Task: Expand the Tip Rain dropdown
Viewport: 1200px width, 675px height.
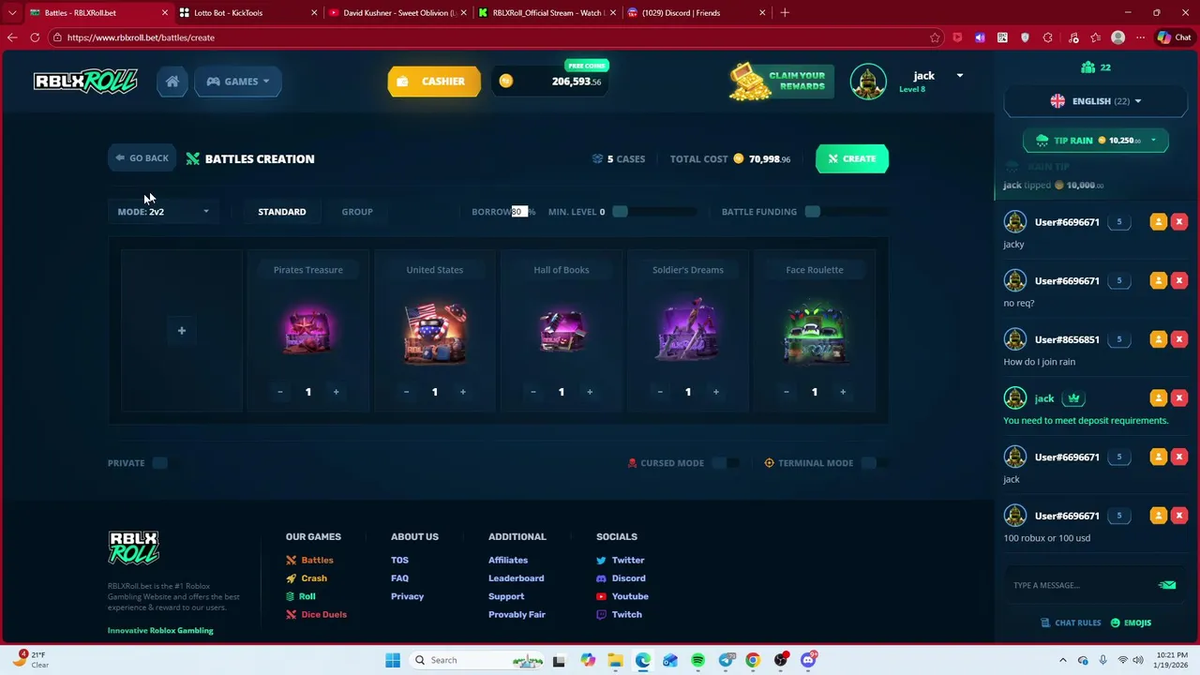Action: [x=1153, y=141]
